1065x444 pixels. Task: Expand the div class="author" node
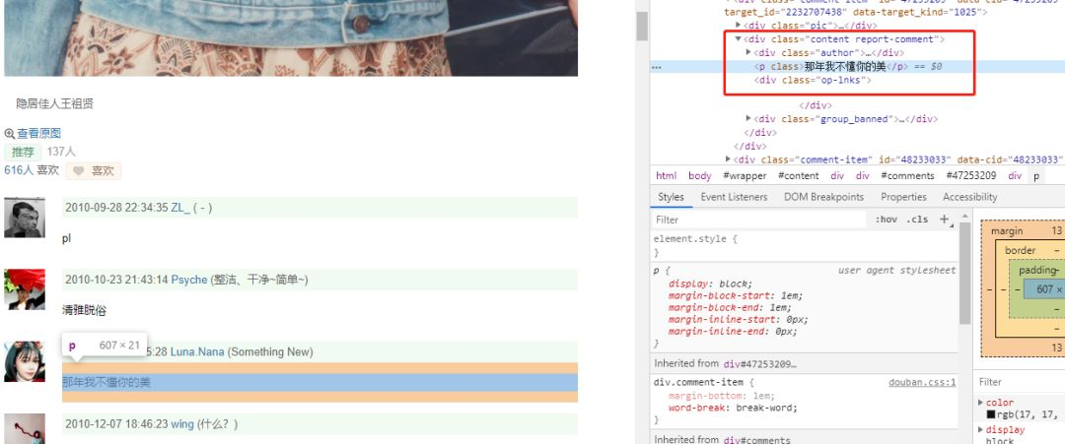[748, 52]
